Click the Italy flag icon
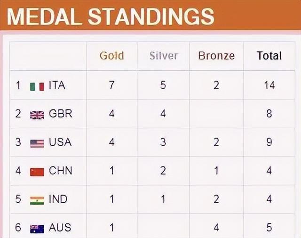 [x=37, y=86]
